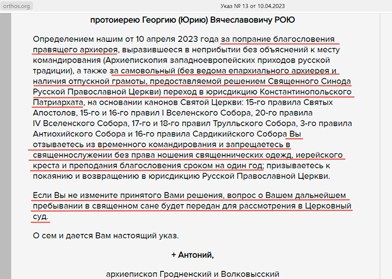Click the heading 'протоиерею Георгию (Юрию) Вячеславовичу РОЮ'

(x=197, y=21)
